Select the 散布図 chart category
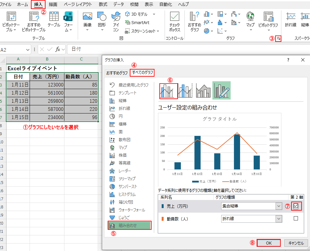310x251 pixels. pyautogui.click(x=124, y=139)
